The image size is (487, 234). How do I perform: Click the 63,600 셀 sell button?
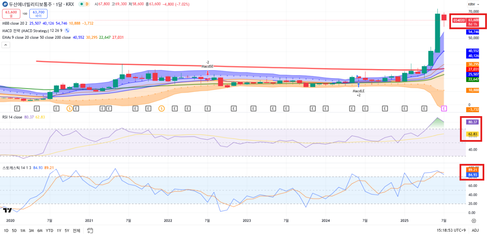[x=11, y=14]
